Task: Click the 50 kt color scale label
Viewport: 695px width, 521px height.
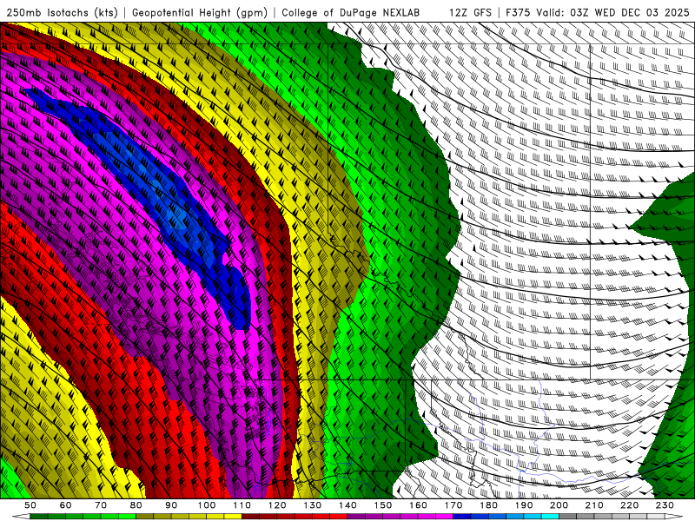Action: [x=30, y=505]
